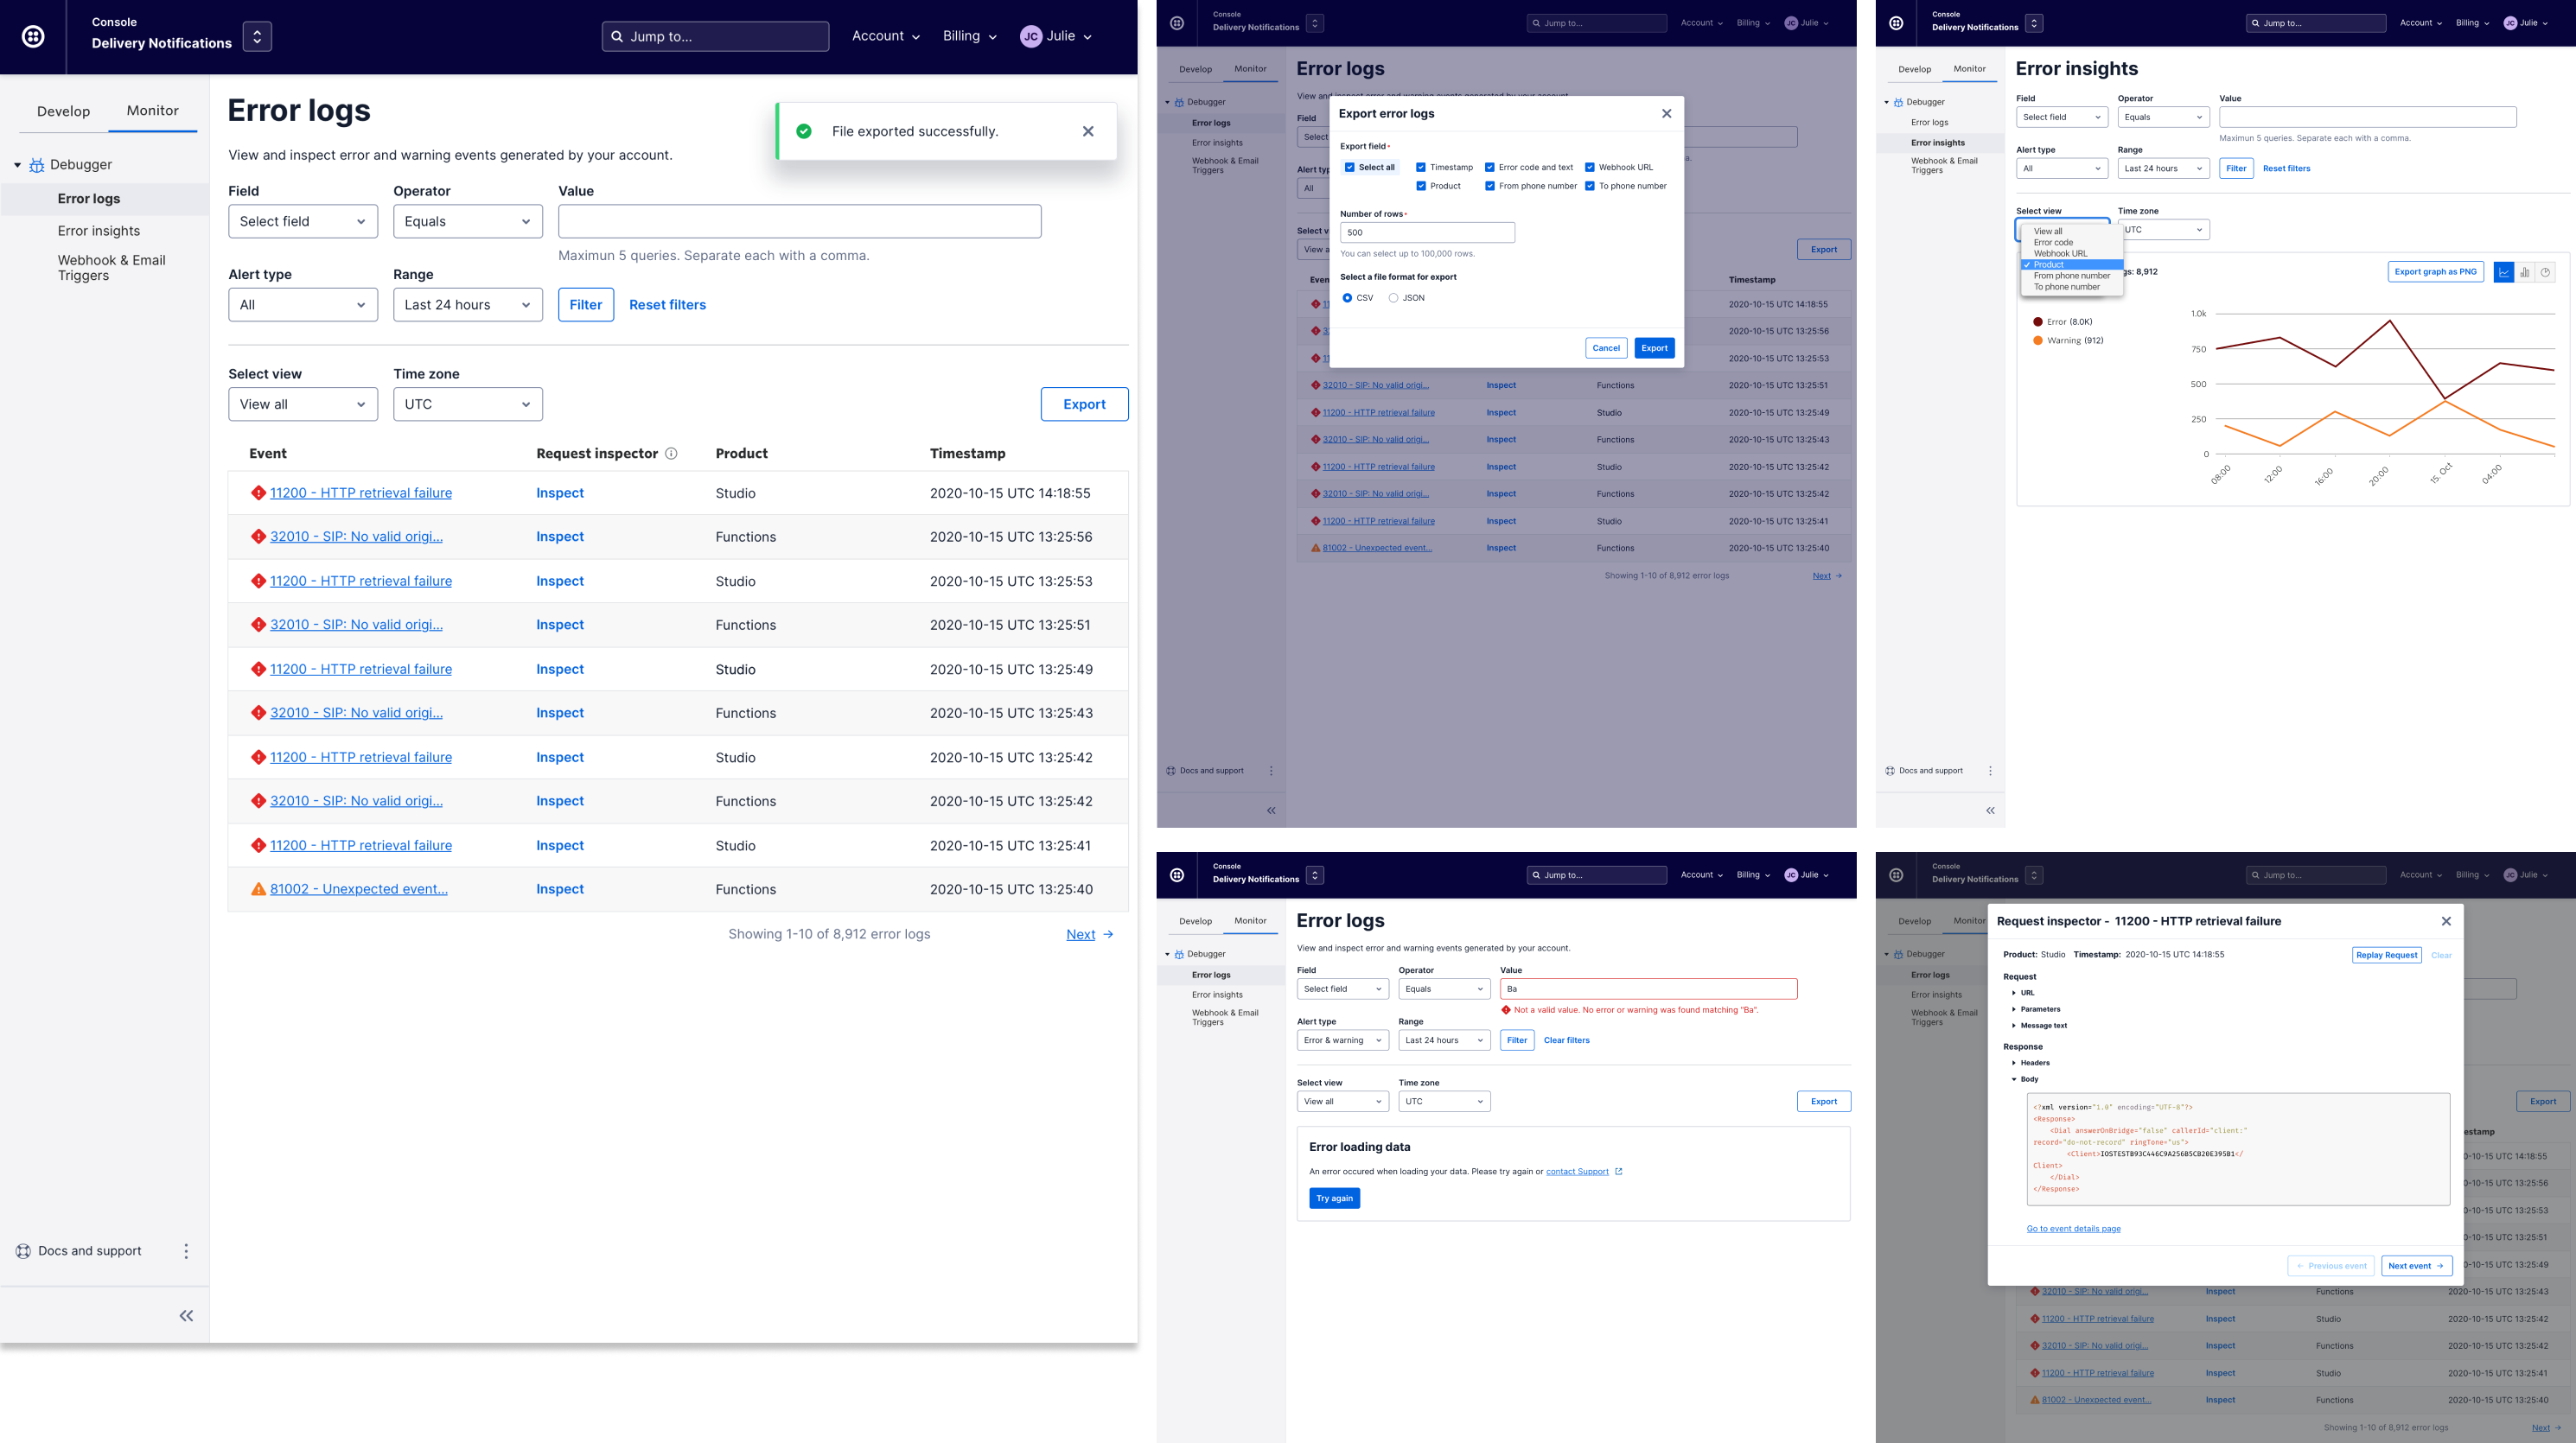Open the project switcher on the Error loading data screen

point(1315,875)
